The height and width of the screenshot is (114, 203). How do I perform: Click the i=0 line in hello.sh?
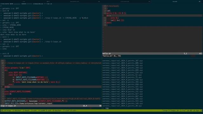(108, 11)
